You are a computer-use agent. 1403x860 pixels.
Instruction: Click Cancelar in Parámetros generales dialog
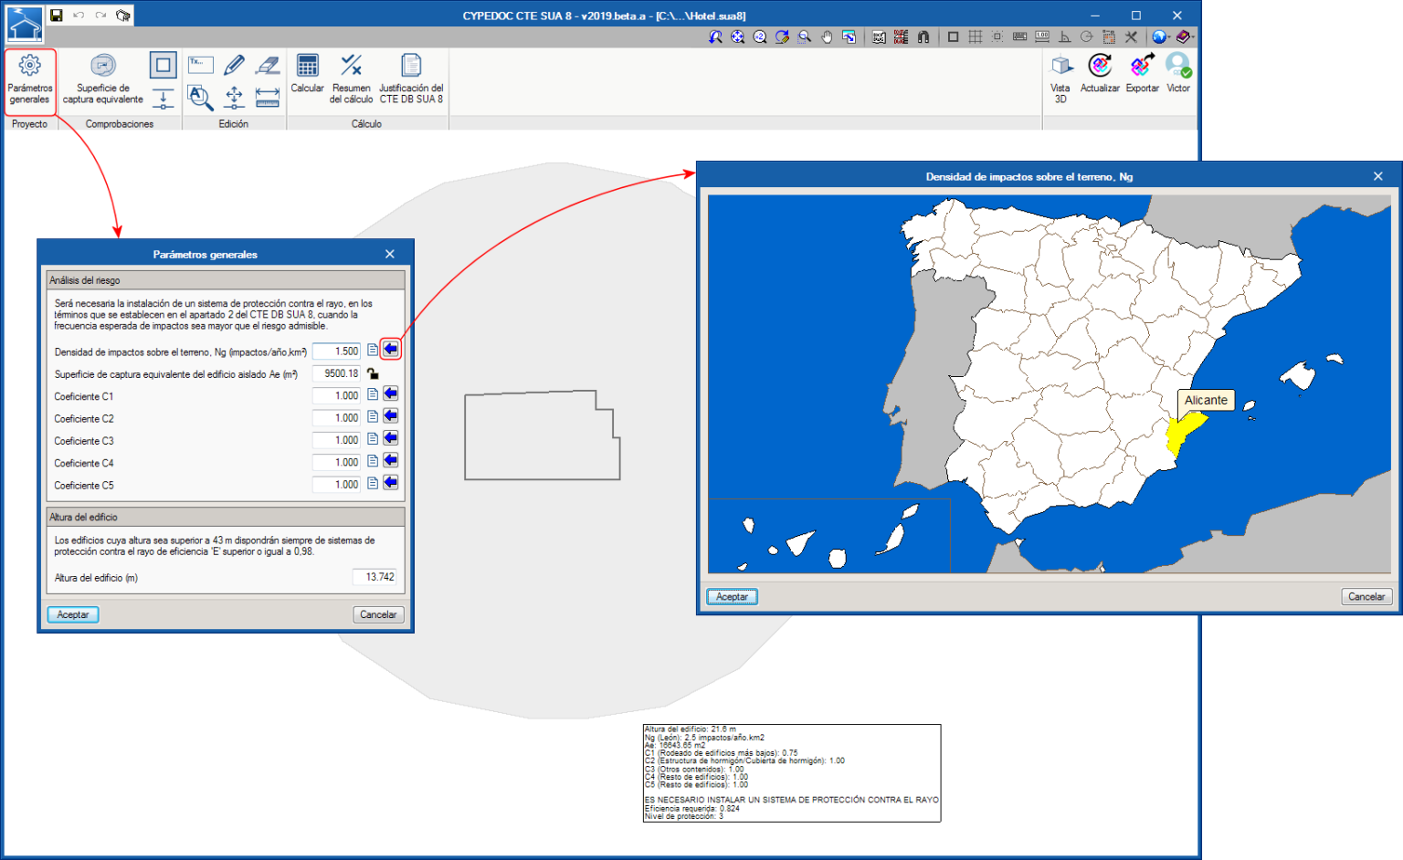[378, 615]
